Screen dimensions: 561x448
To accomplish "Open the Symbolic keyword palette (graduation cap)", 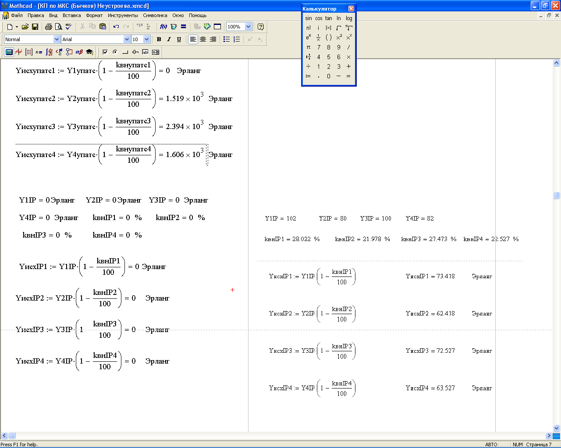I will (x=89, y=52).
